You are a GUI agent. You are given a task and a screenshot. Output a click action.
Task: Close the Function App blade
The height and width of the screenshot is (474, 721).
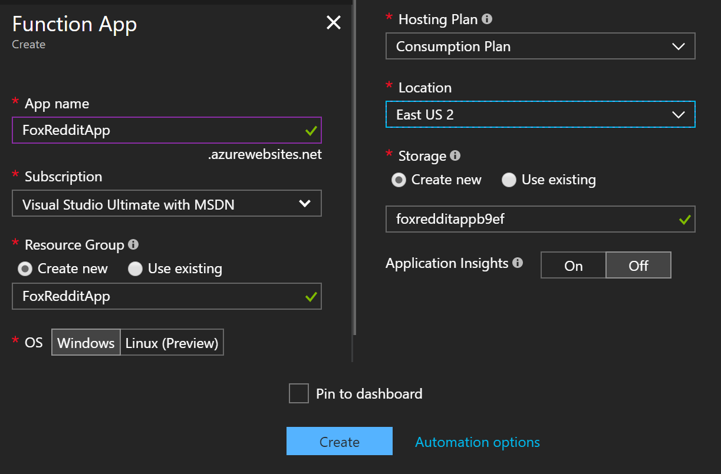pyautogui.click(x=334, y=23)
